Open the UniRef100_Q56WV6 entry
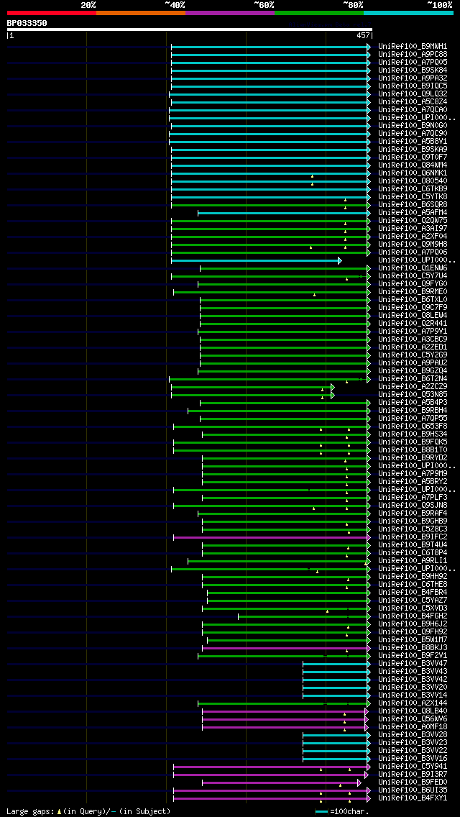Viewport: 460px width, 817px height. 413,719
